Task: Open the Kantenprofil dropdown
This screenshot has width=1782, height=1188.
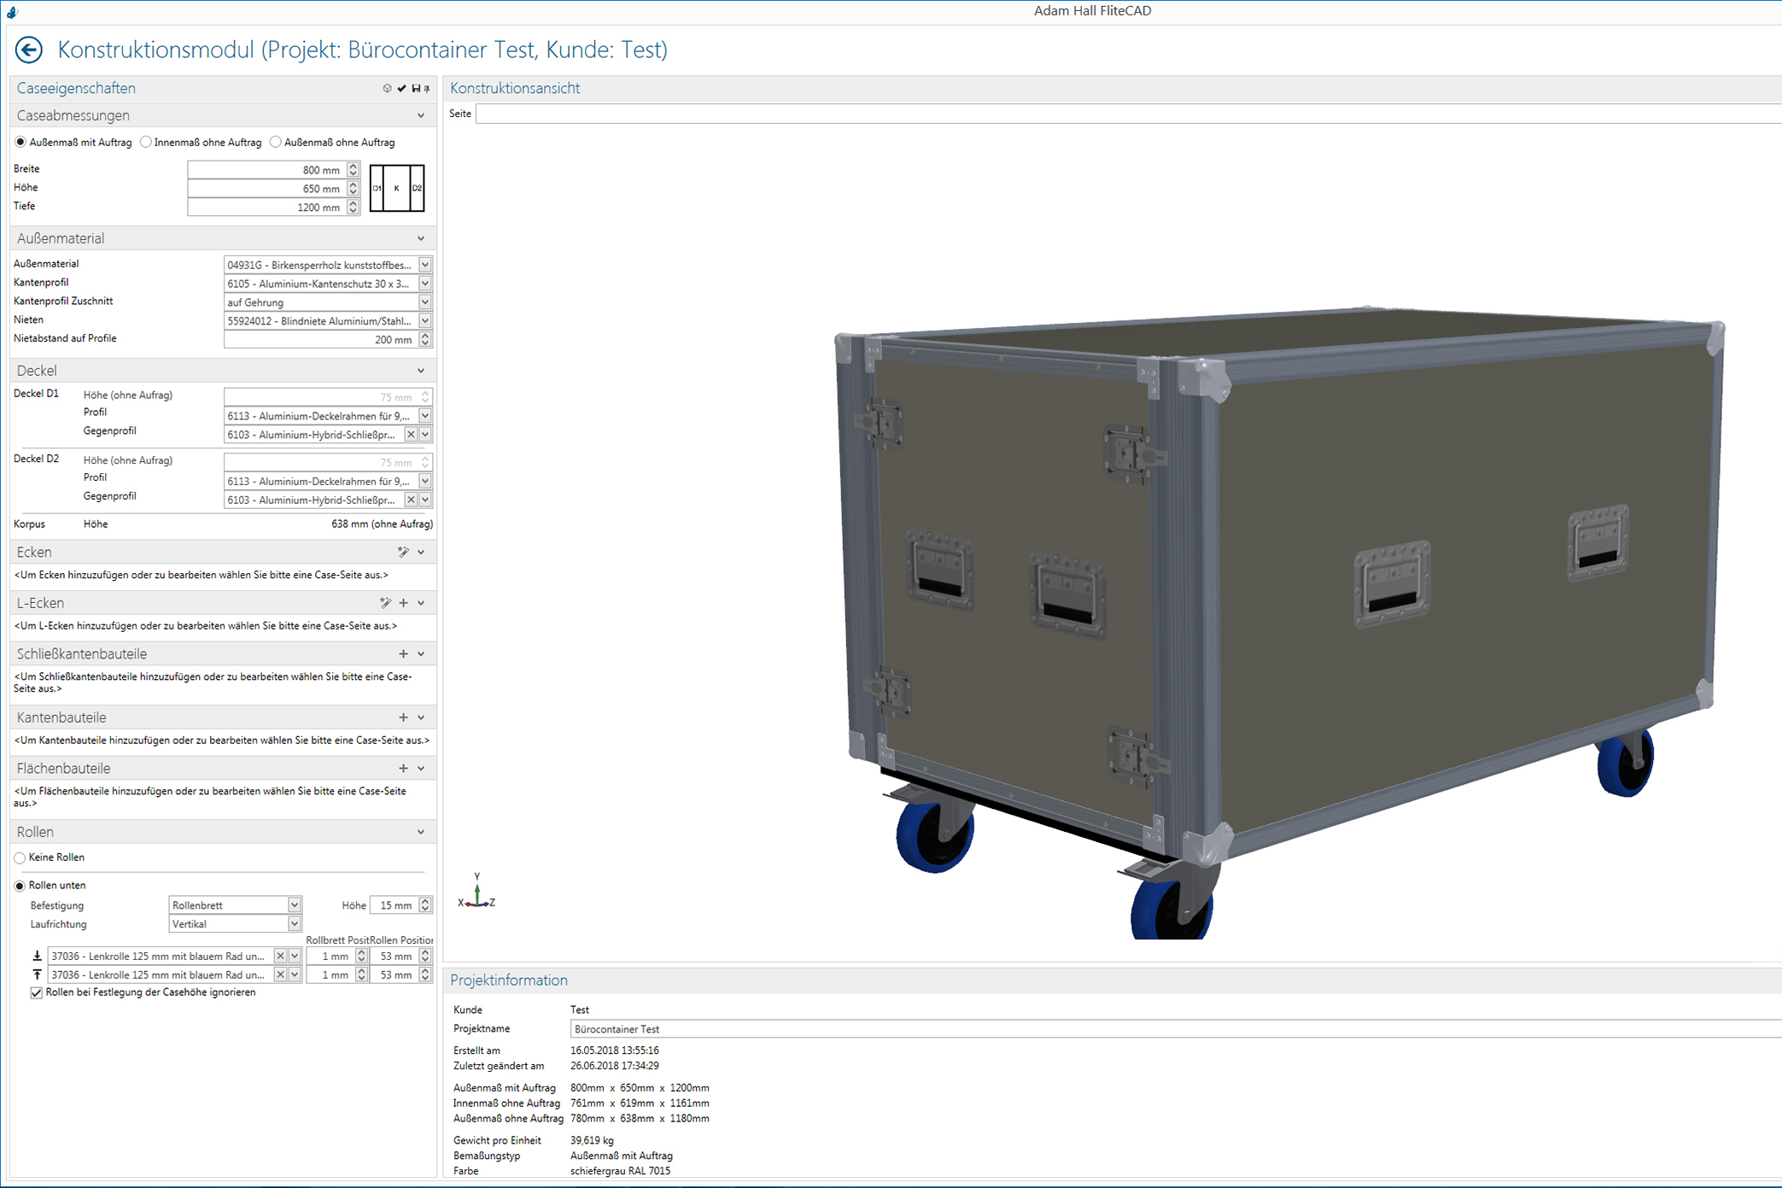Action: pyautogui.click(x=425, y=284)
